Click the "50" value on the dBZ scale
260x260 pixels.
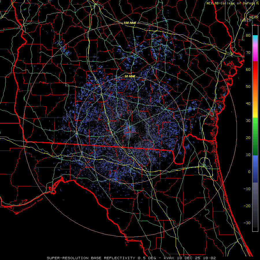[x=248, y=87]
